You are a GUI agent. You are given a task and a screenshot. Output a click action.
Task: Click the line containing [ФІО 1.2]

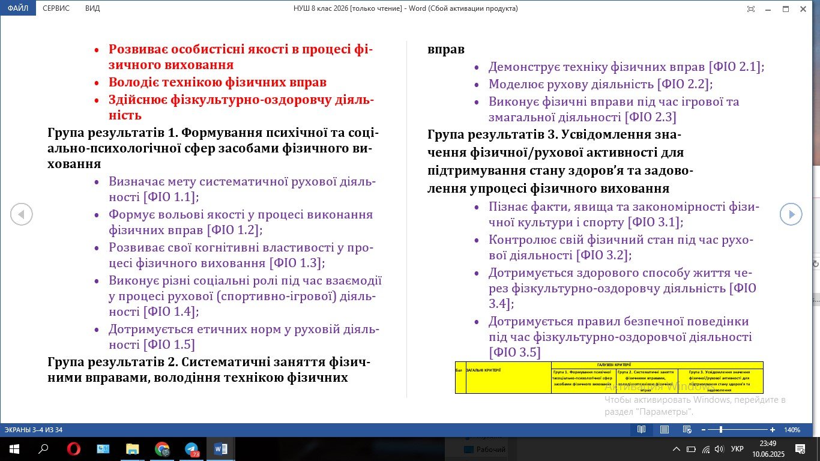[x=185, y=229]
